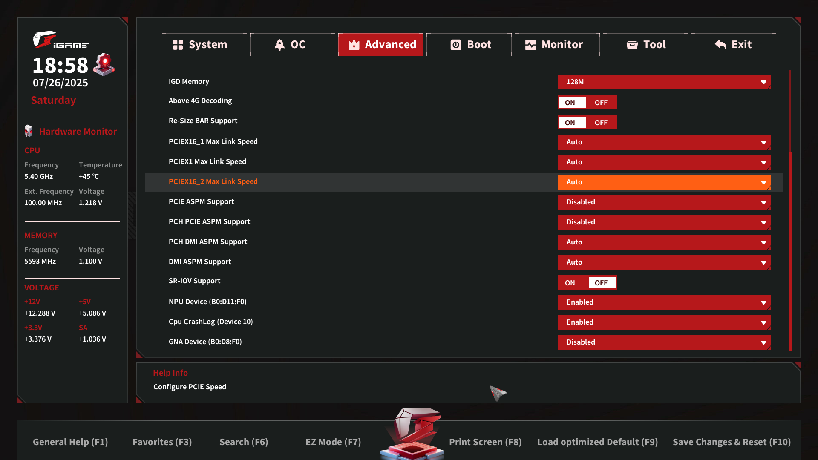Click Save Changes & Reset (F10)

[732, 442]
